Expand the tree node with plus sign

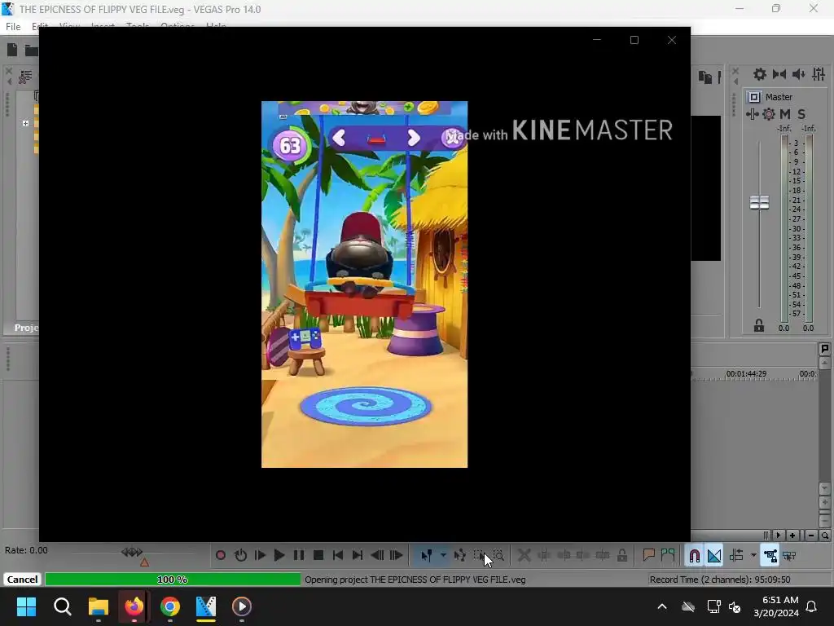(25, 124)
